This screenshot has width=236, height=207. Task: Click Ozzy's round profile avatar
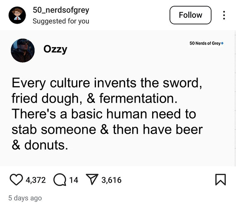click(x=23, y=51)
